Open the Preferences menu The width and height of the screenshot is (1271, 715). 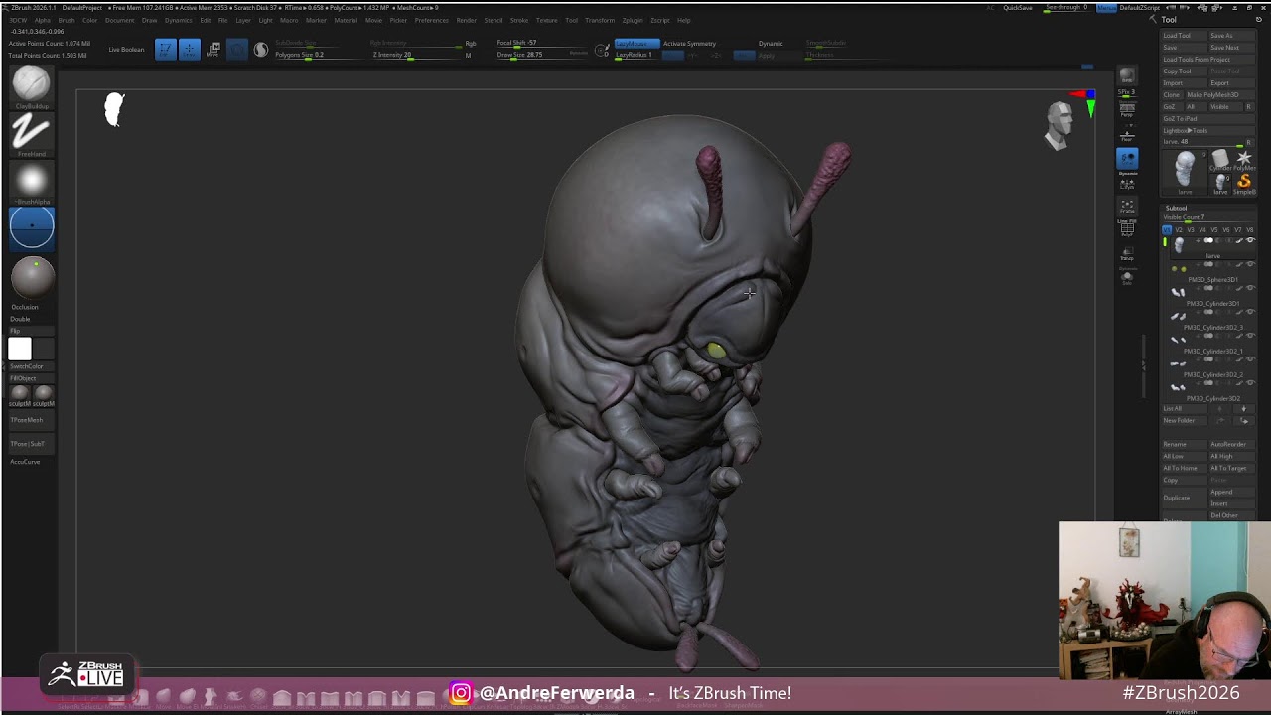coord(431,20)
